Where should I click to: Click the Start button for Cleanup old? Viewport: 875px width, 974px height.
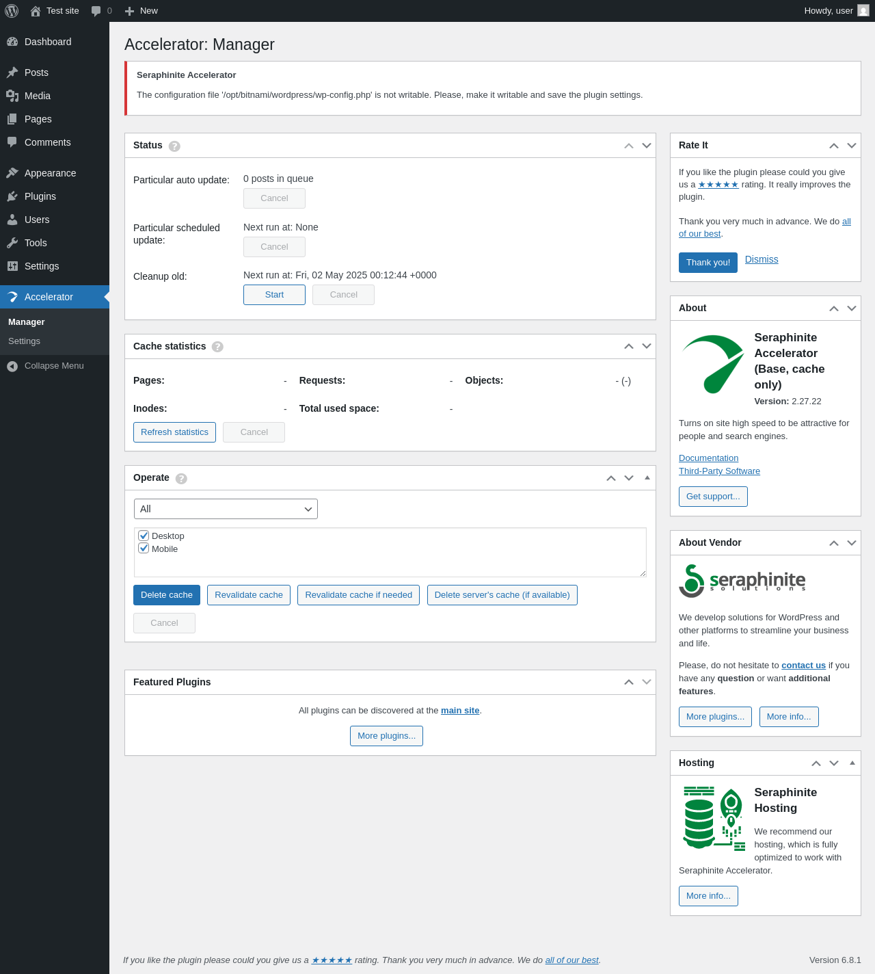pos(274,295)
